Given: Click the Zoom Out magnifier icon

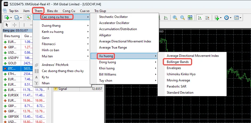Looking at the screenshot, I should tap(183, 18).
